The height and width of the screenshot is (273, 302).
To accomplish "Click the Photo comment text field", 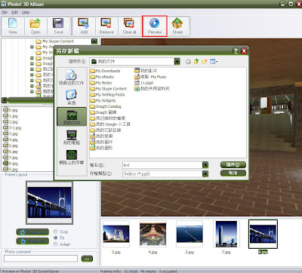I will click(41, 259).
